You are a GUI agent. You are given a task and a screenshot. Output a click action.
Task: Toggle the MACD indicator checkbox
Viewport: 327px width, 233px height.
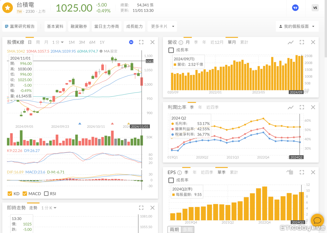click(25, 194)
